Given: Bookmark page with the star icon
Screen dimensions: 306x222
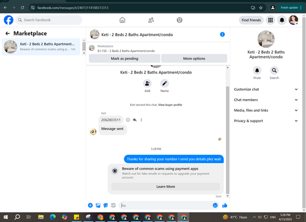Looking at the screenshot, I should 261,8.
